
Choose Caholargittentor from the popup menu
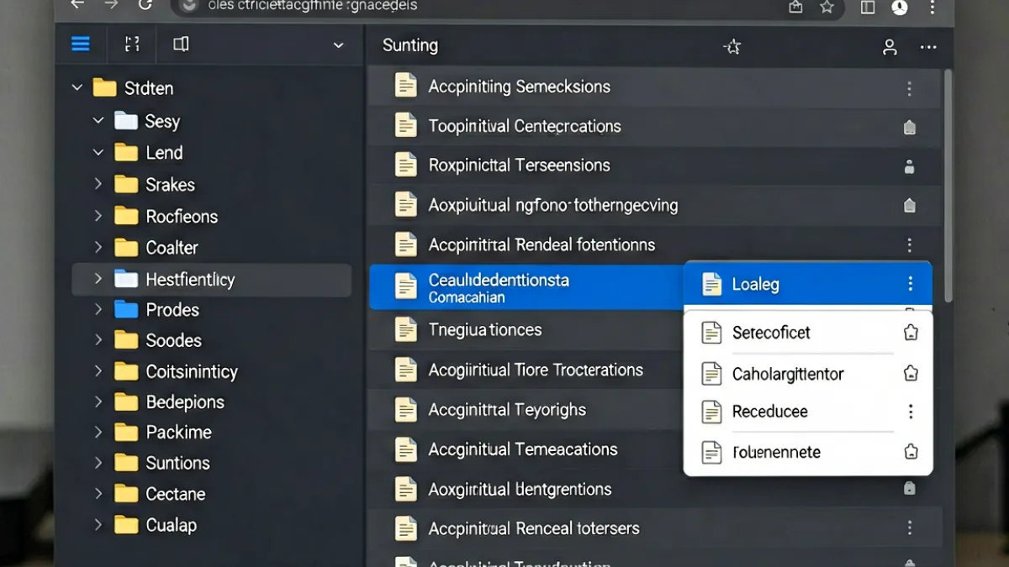coord(808,374)
